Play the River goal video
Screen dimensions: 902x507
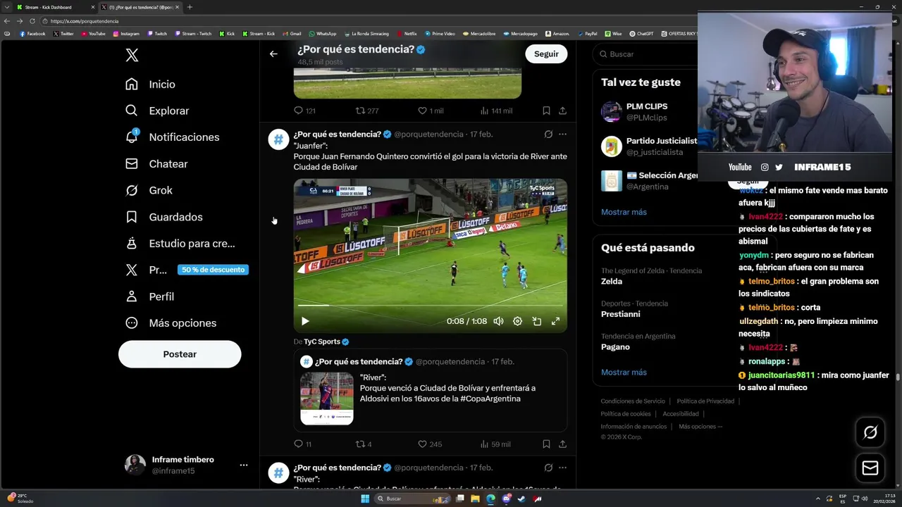click(x=305, y=321)
